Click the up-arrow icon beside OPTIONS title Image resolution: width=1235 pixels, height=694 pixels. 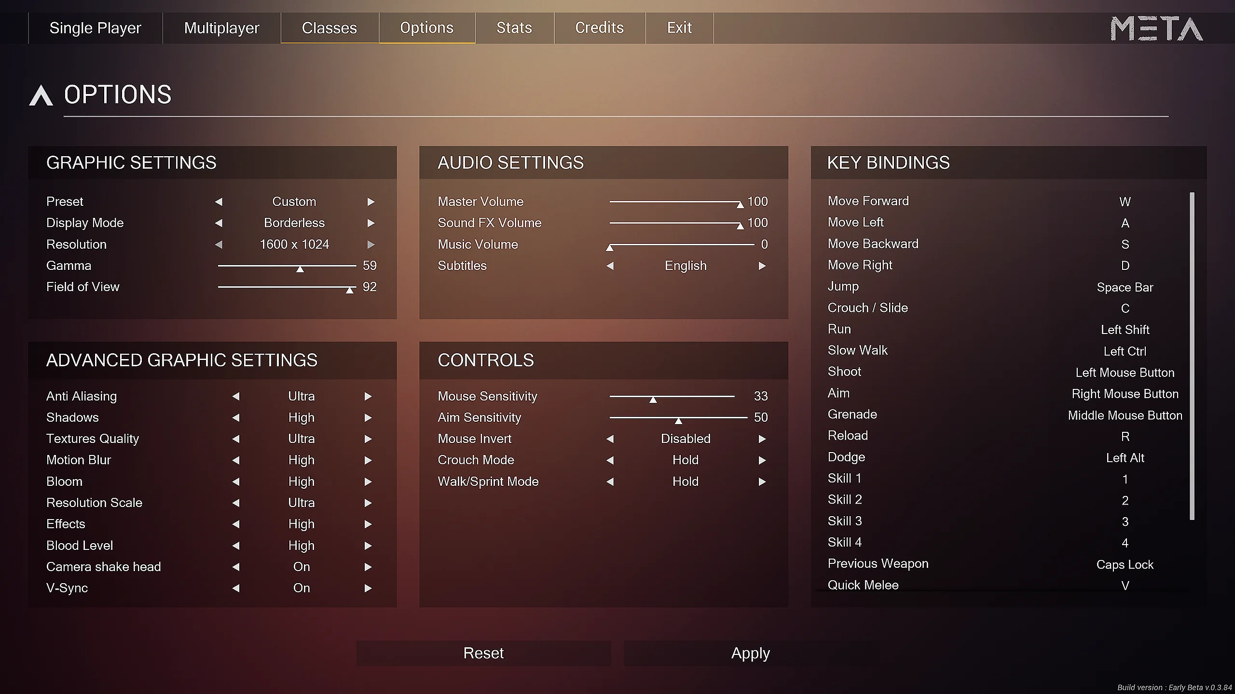pos(41,95)
